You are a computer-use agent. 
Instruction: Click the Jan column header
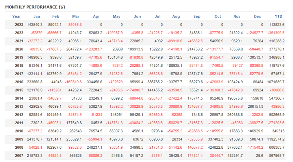[36, 16]
